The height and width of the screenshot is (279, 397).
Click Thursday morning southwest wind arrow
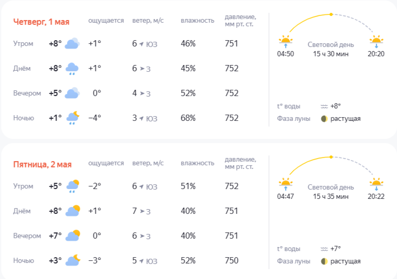(141, 44)
